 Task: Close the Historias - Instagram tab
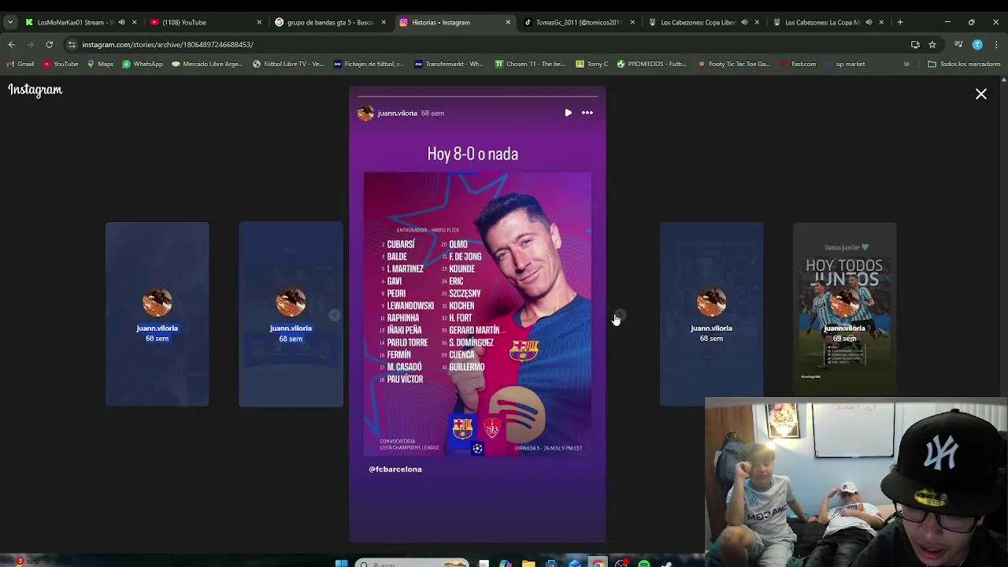(508, 22)
